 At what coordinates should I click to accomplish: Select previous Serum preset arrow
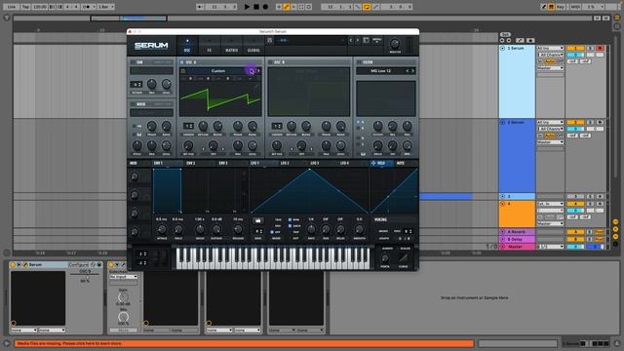click(351, 40)
